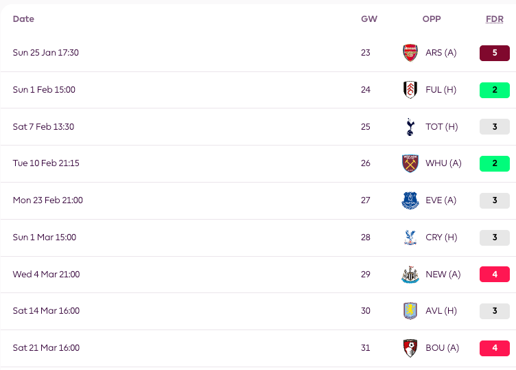Viewport: 516px width, 370px height.
Task: Click the BOU (A) opponent text
Action: [442, 348]
